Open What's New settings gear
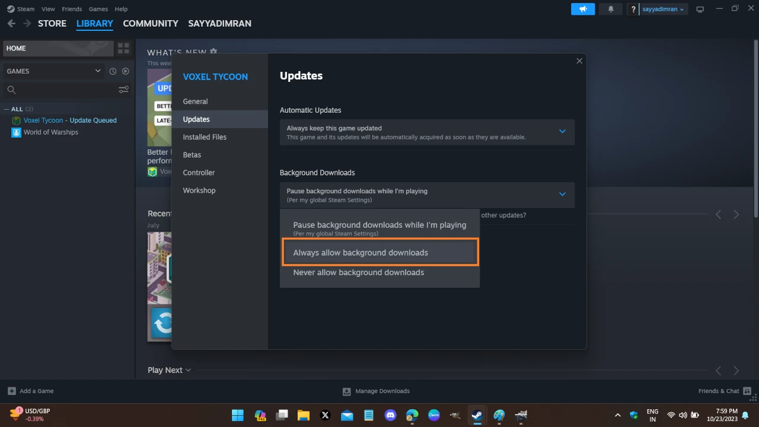Viewport: 759px width, 427px height. tap(213, 52)
